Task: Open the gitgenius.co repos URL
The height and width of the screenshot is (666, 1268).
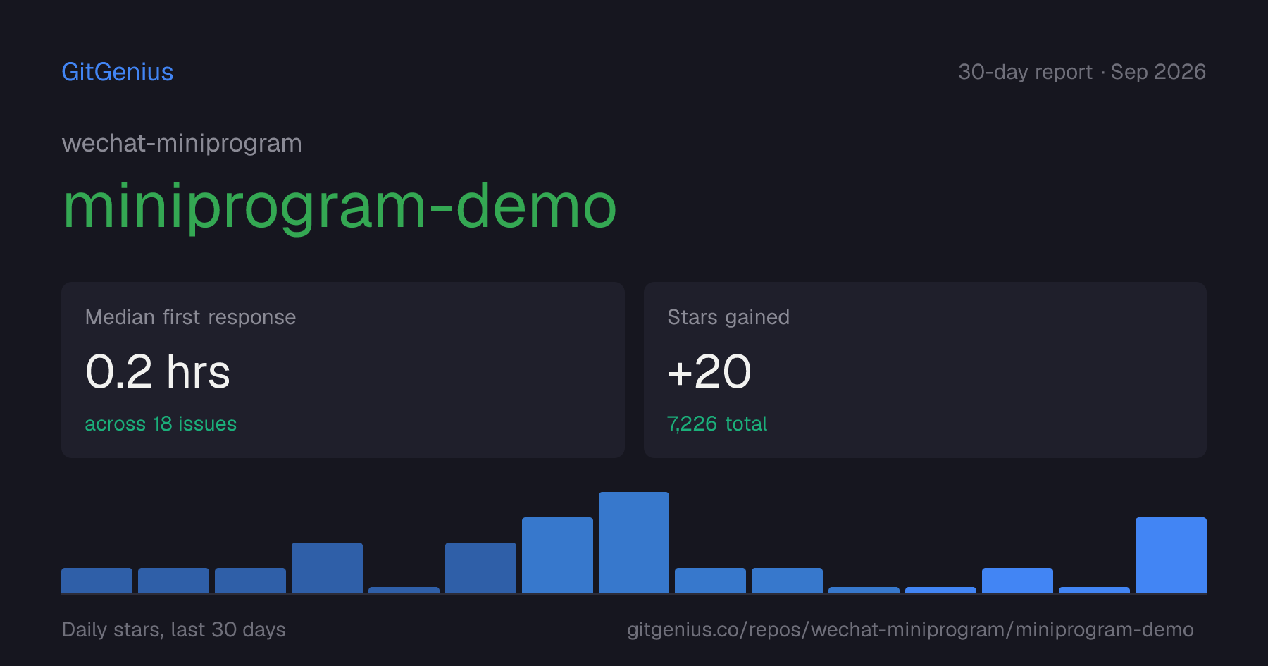Action: 910,629
